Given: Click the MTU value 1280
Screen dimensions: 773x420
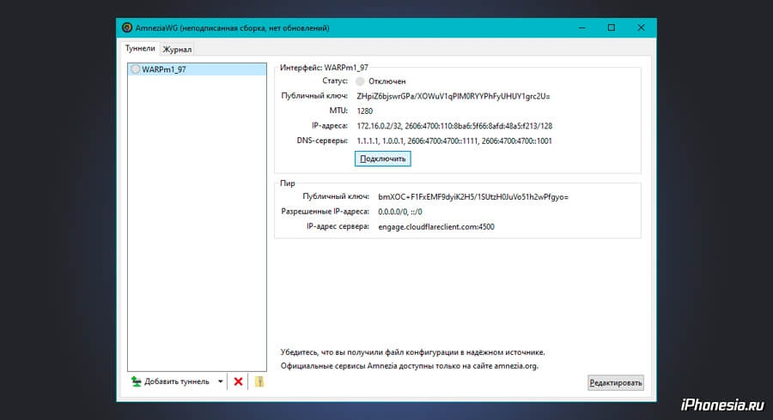Looking at the screenshot, I should click(x=366, y=111).
